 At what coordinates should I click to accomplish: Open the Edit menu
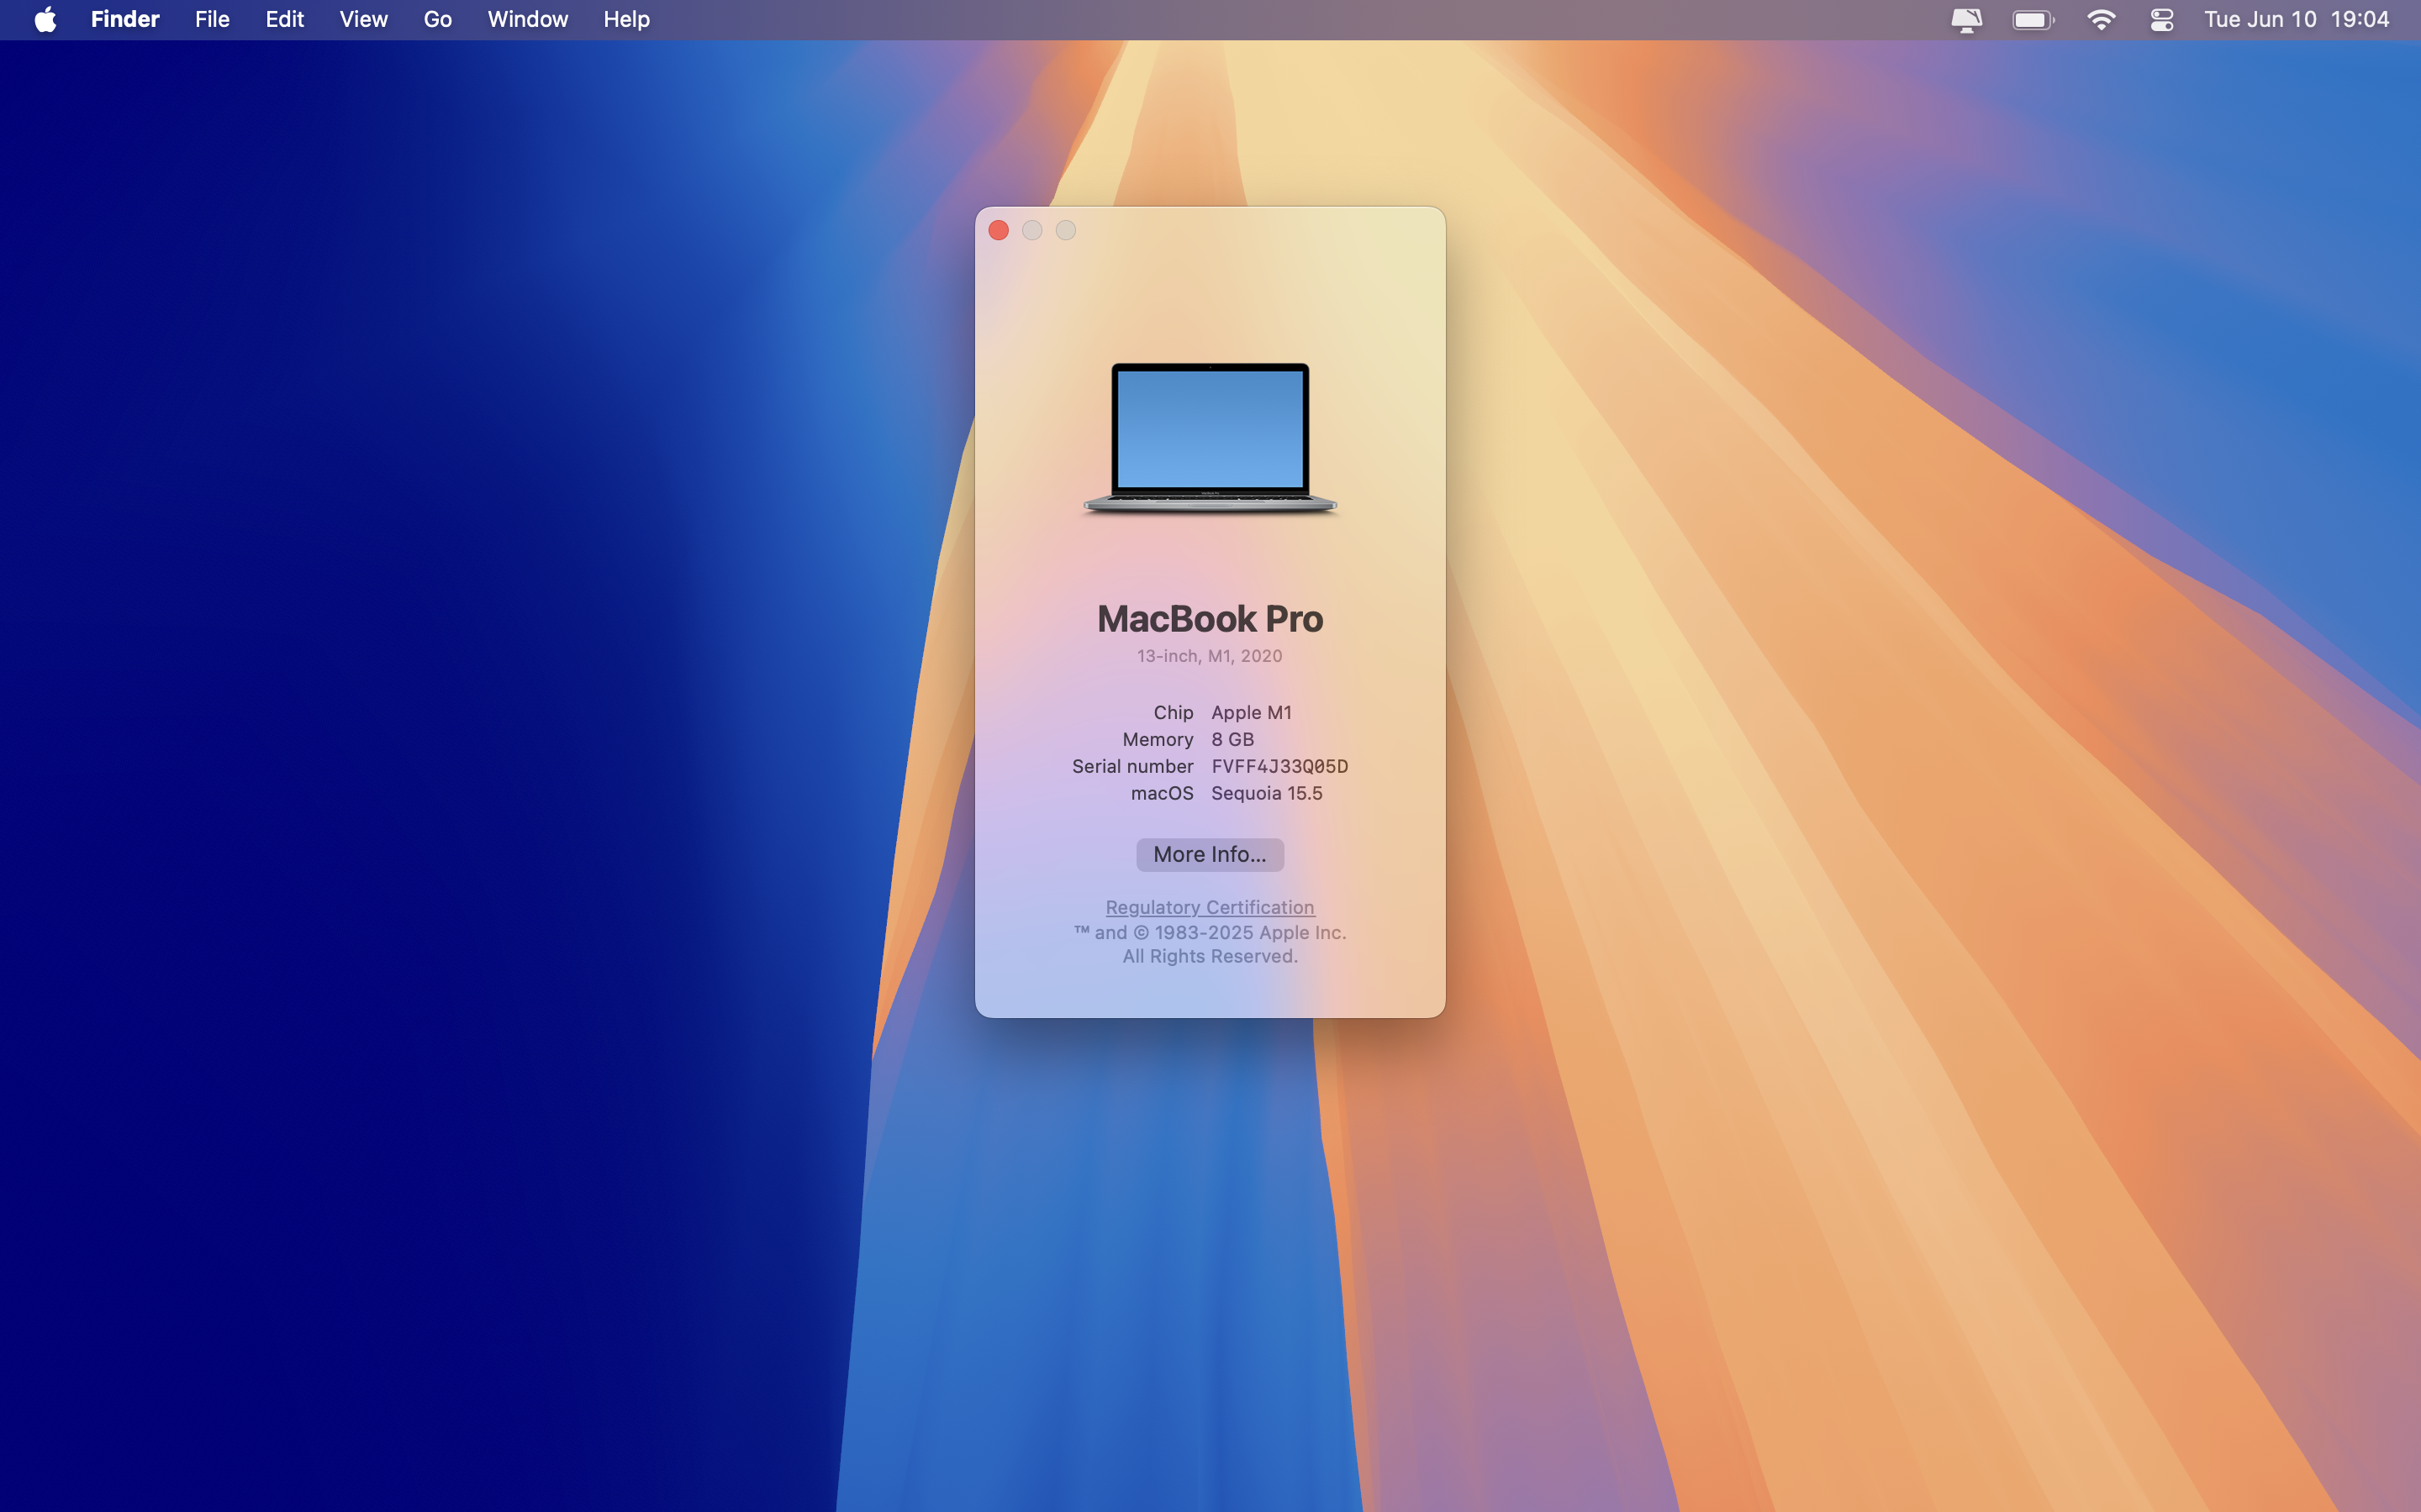click(284, 19)
